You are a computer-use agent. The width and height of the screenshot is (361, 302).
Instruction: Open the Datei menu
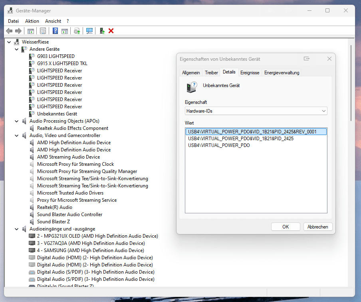[13, 21]
